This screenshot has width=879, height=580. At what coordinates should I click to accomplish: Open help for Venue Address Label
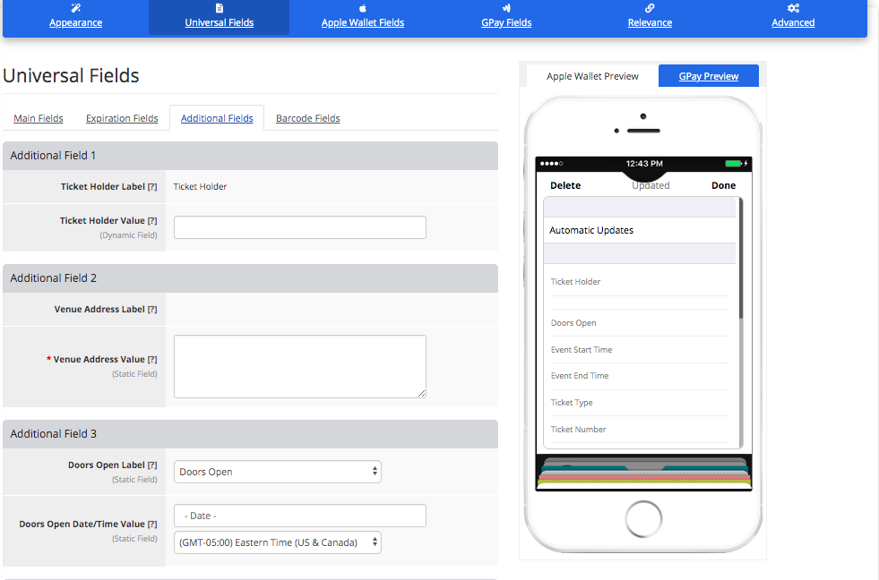coord(152,310)
